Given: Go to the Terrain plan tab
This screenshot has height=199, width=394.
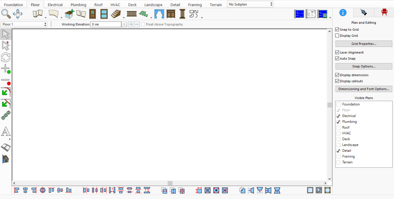Looking at the screenshot, I should [x=216, y=5].
